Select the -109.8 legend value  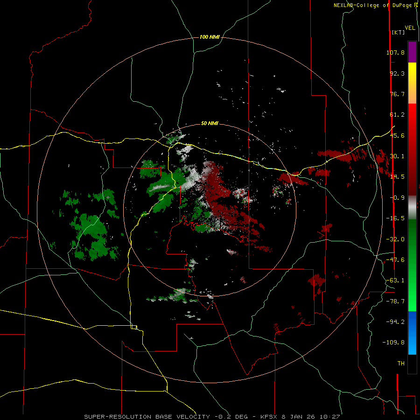pyautogui.click(x=393, y=343)
